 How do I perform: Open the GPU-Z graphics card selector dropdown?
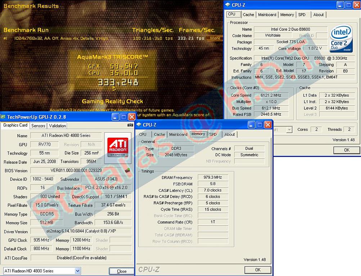tap(78, 271)
